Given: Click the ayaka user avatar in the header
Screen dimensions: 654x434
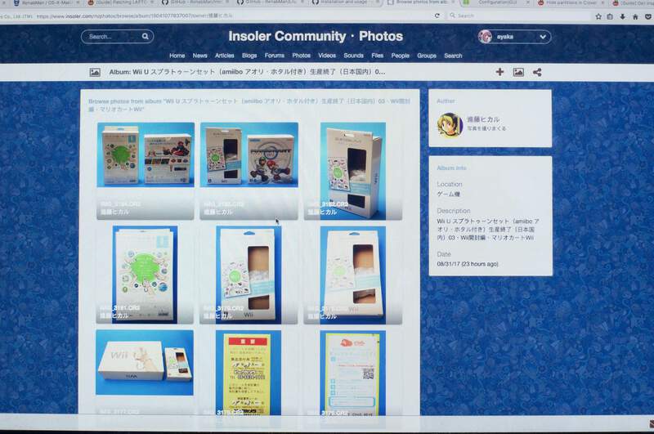Looking at the screenshot, I should [x=485, y=37].
